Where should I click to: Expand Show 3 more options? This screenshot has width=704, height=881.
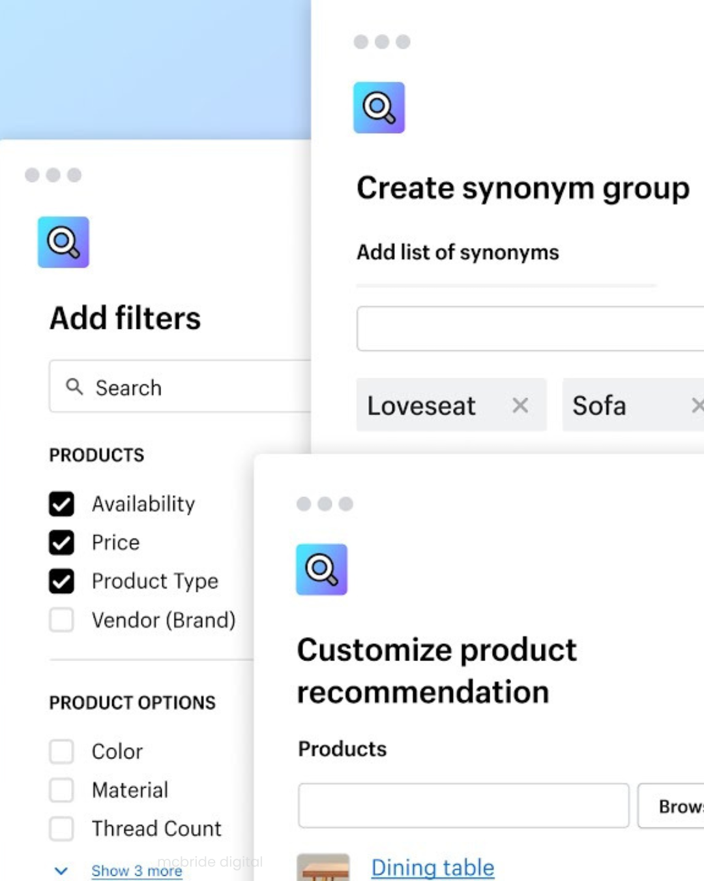tap(136, 870)
